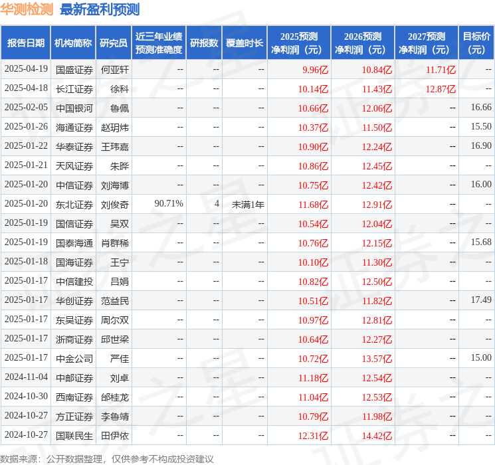
Task: Click analyst name 肖群稀
Action: click(115, 243)
